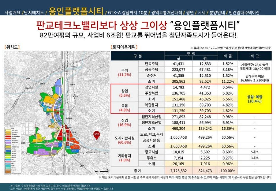Screen dimensions: 276x191
Task: Click the red SITE location marker
Action: click(x=97, y=135)
